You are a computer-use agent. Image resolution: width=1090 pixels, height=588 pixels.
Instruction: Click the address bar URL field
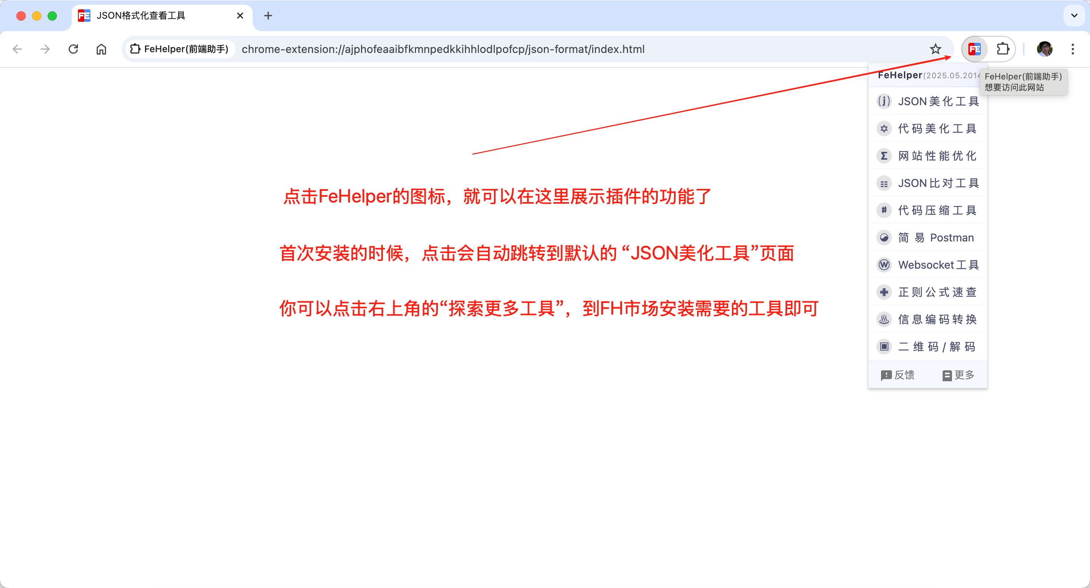click(442, 49)
